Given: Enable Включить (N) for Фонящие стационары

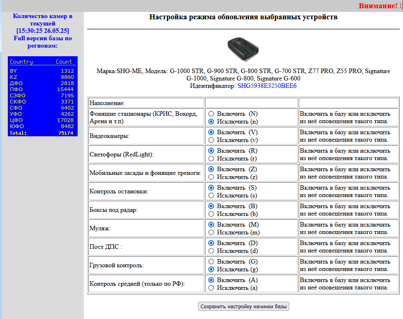Looking at the screenshot, I should (x=211, y=114).
